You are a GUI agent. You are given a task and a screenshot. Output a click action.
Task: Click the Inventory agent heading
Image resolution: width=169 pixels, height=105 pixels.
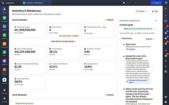pos(126,25)
